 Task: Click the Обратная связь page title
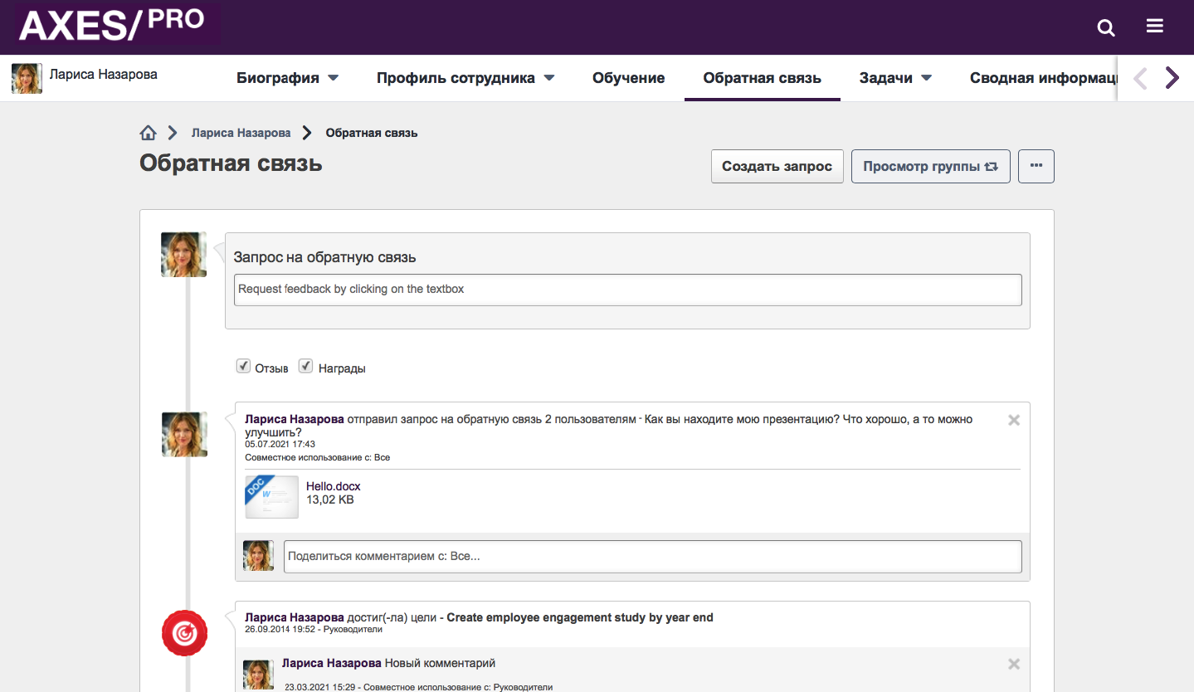[231, 163]
